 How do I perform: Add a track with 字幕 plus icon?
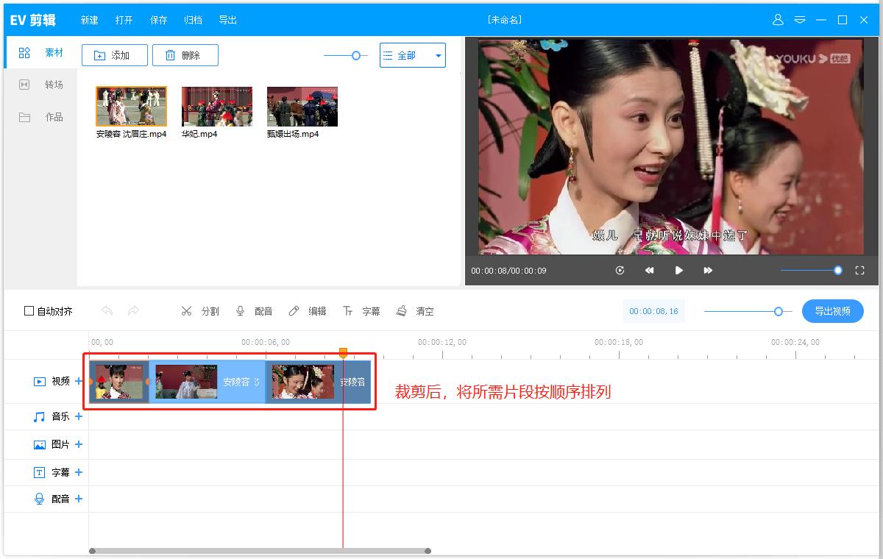[79, 472]
